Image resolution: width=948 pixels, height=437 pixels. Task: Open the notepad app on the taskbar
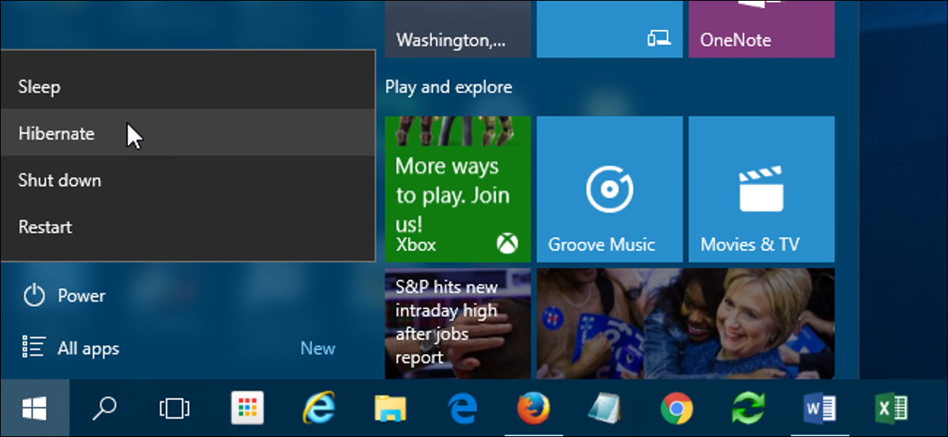click(605, 409)
